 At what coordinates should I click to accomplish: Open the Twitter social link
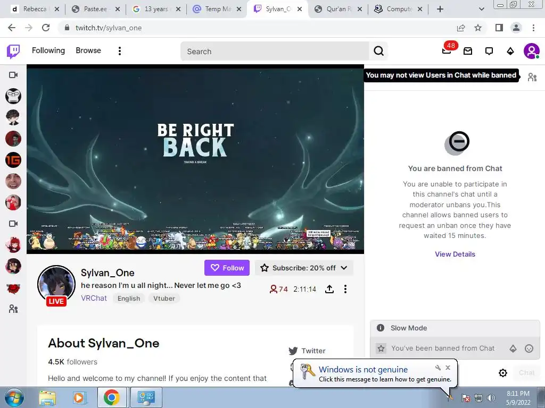pyautogui.click(x=307, y=351)
